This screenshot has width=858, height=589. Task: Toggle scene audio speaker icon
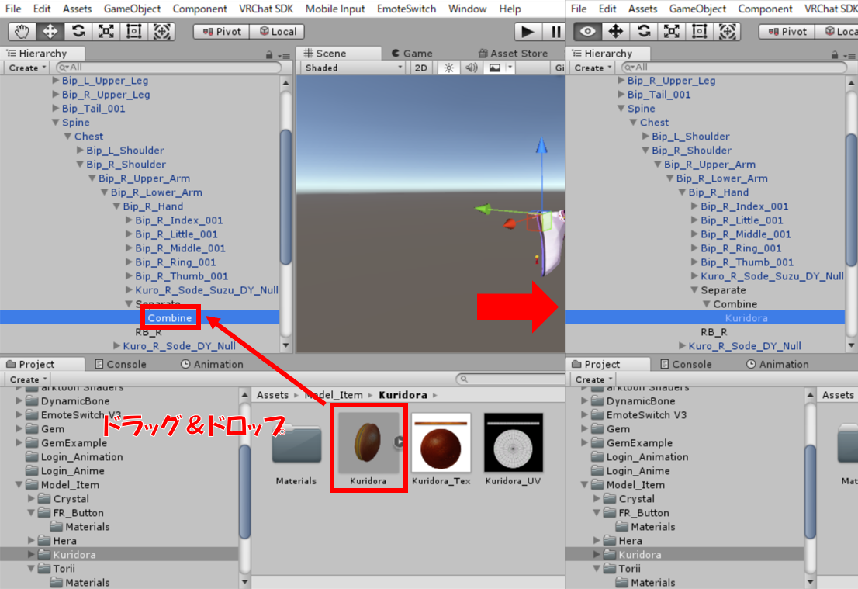point(471,68)
